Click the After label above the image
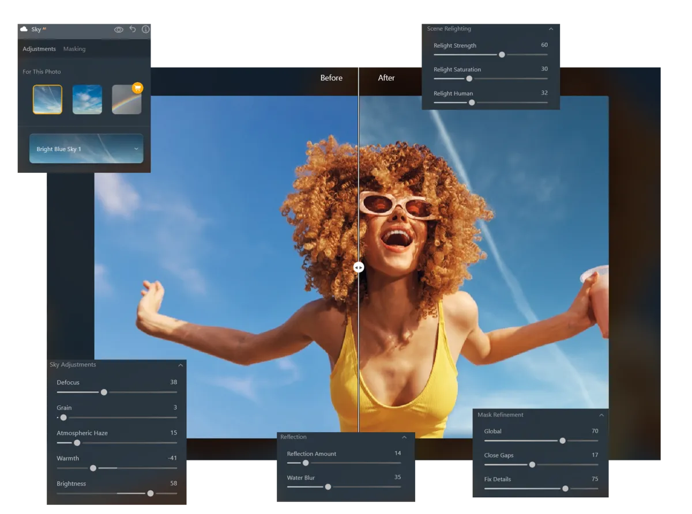 click(386, 78)
